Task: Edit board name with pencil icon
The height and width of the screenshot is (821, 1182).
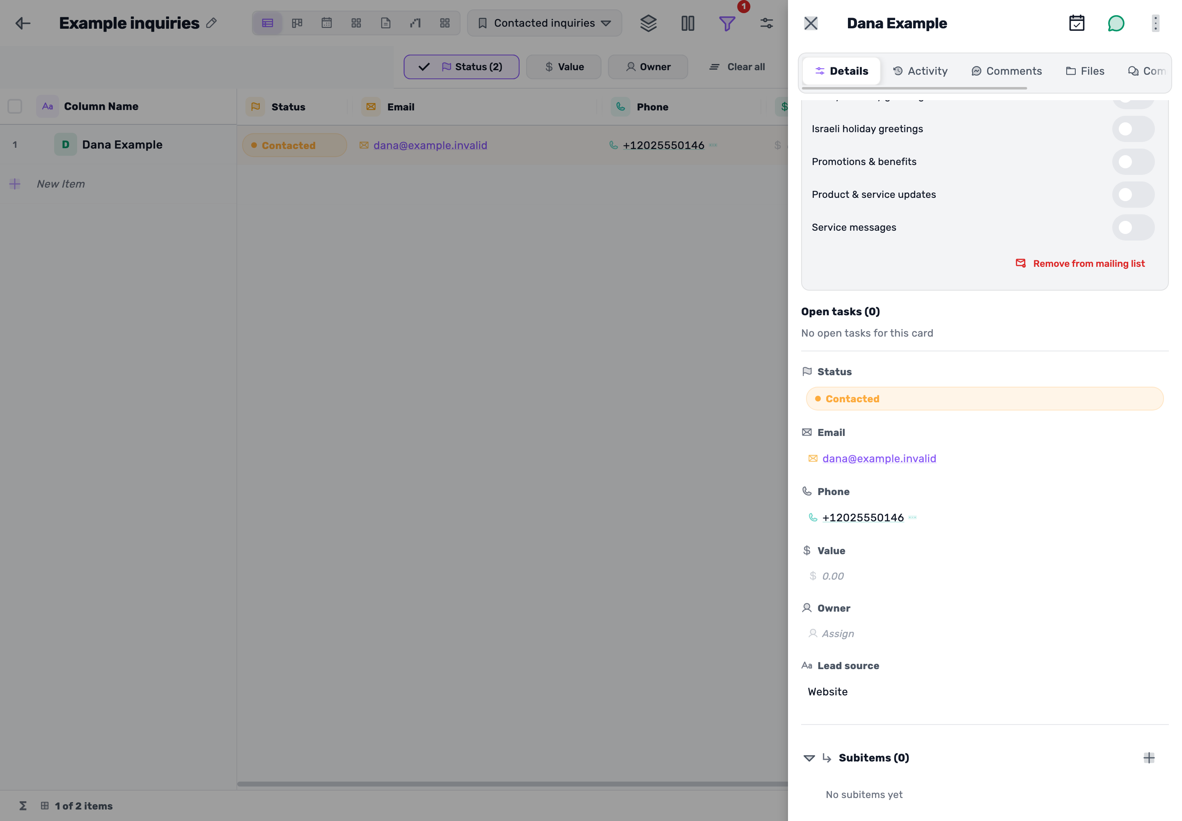Action: click(211, 23)
